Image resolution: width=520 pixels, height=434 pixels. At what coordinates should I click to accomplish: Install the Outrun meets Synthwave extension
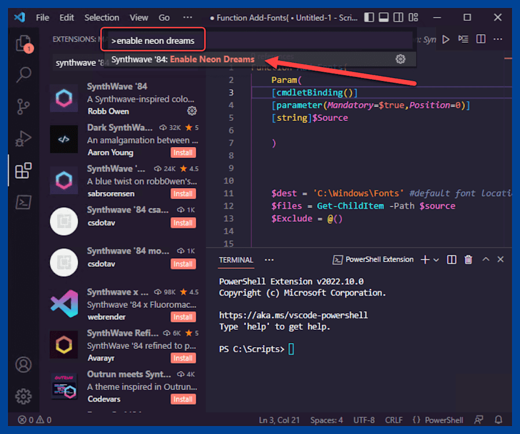183,399
